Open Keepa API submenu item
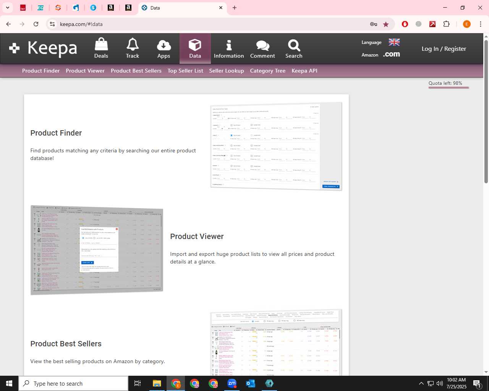The height and width of the screenshot is (391, 489). 304,71
